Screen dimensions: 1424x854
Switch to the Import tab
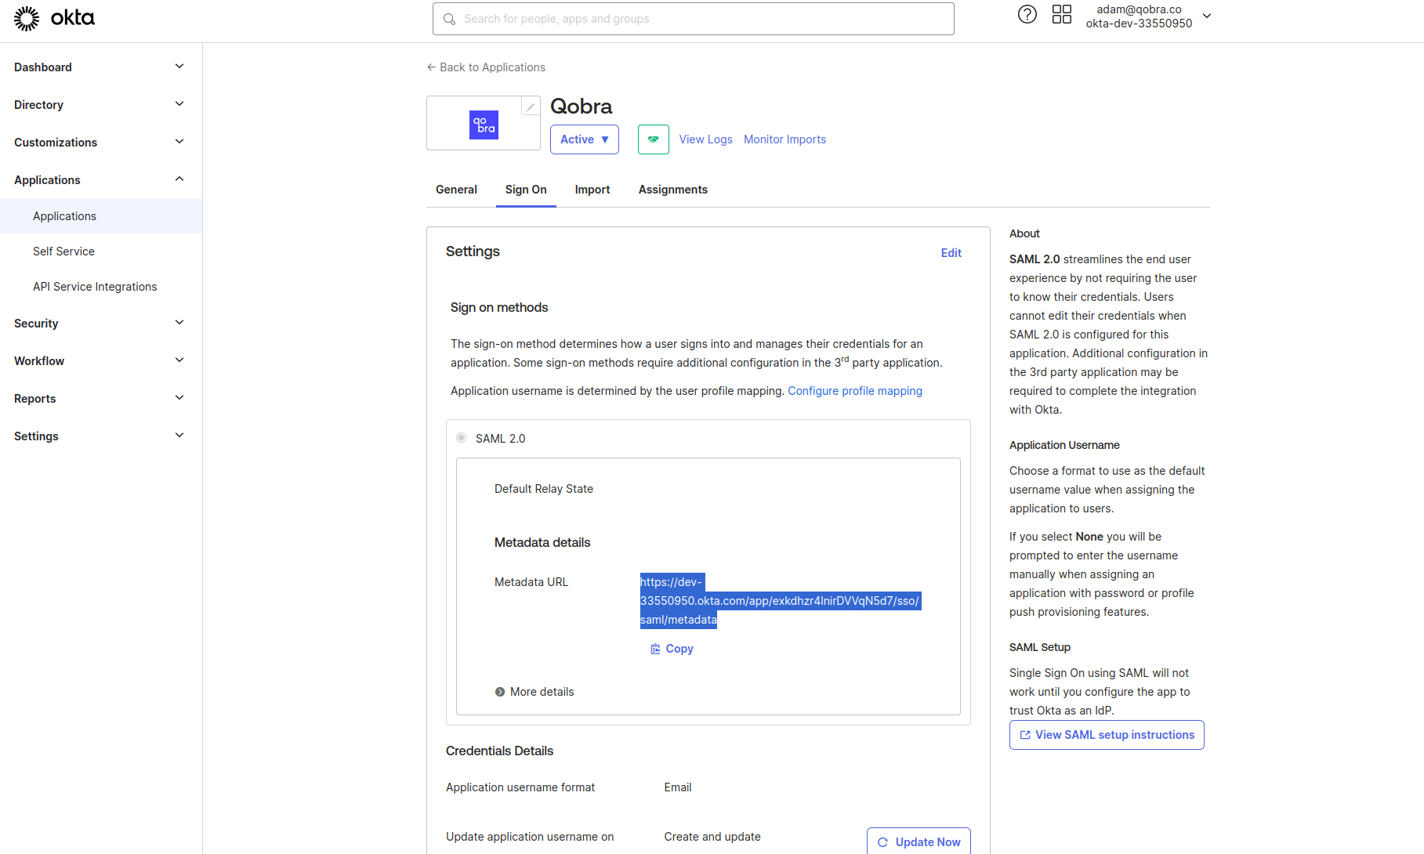pyautogui.click(x=592, y=190)
